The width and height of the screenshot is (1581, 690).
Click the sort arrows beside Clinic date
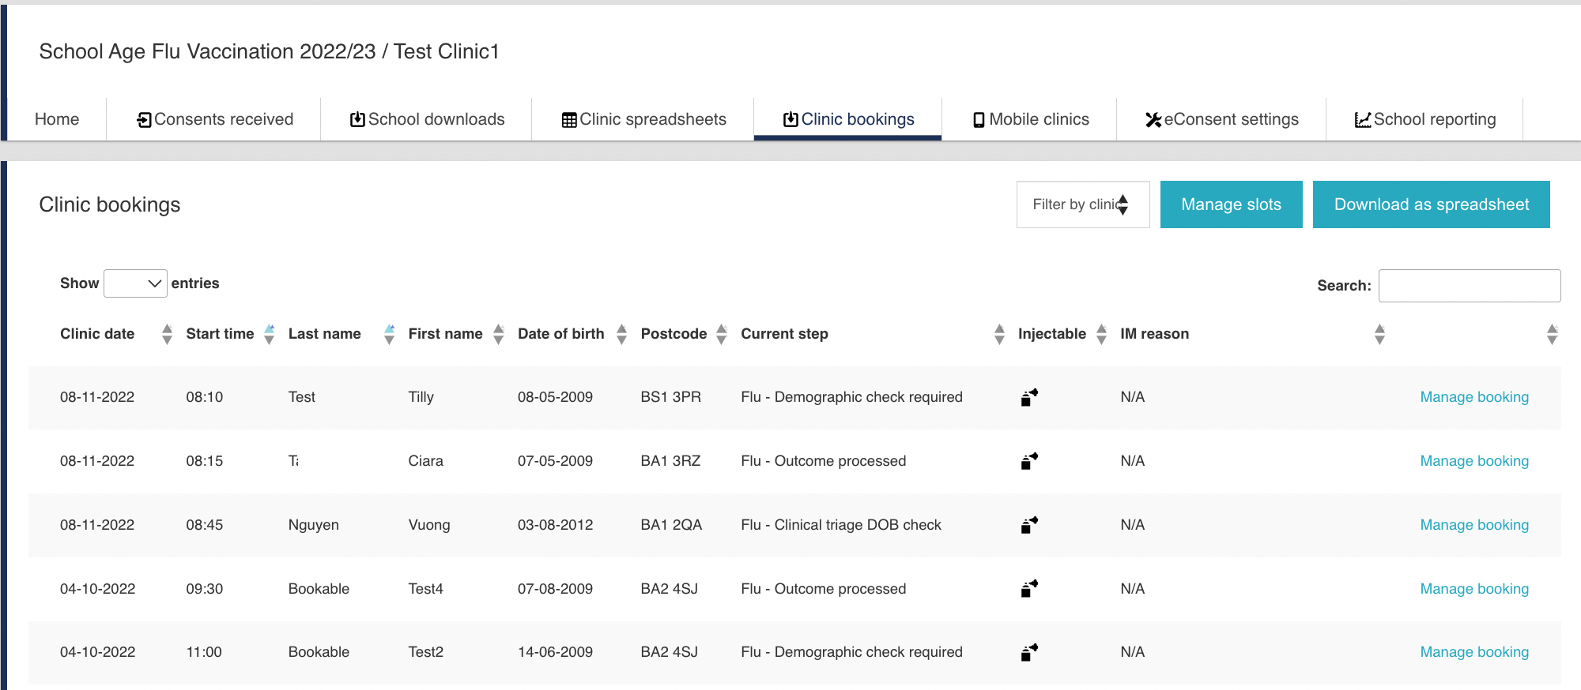pos(166,334)
